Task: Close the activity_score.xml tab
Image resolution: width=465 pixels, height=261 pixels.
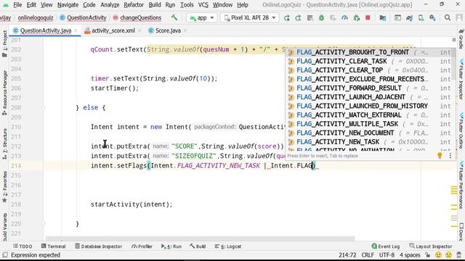Action: click(x=139, y=30)
